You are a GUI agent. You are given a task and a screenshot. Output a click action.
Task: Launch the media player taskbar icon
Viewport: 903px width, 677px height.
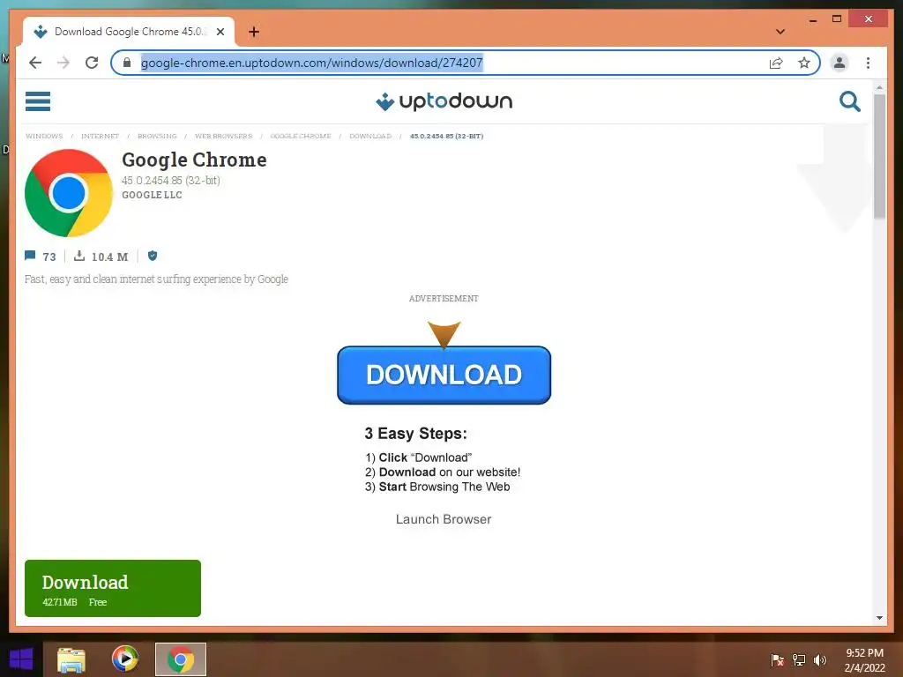pyautogui.click(x=125, y=659)
